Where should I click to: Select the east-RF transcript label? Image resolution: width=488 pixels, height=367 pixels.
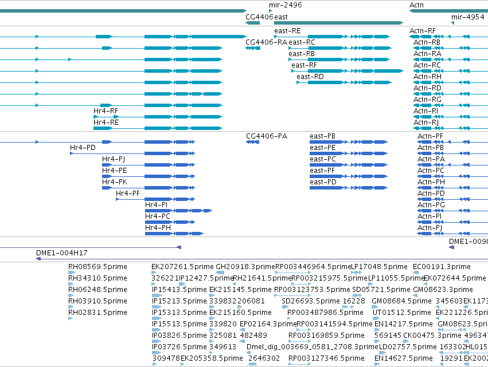tap(304, 65)
